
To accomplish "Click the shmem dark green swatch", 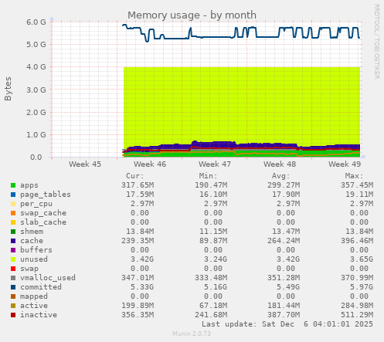I will (x=13, y=232).
